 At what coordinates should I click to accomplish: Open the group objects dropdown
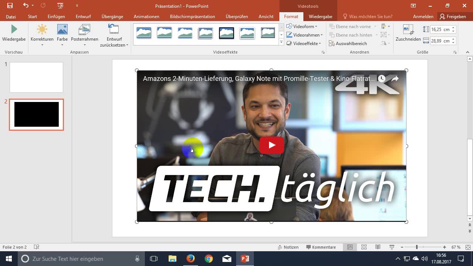point(385,35)
